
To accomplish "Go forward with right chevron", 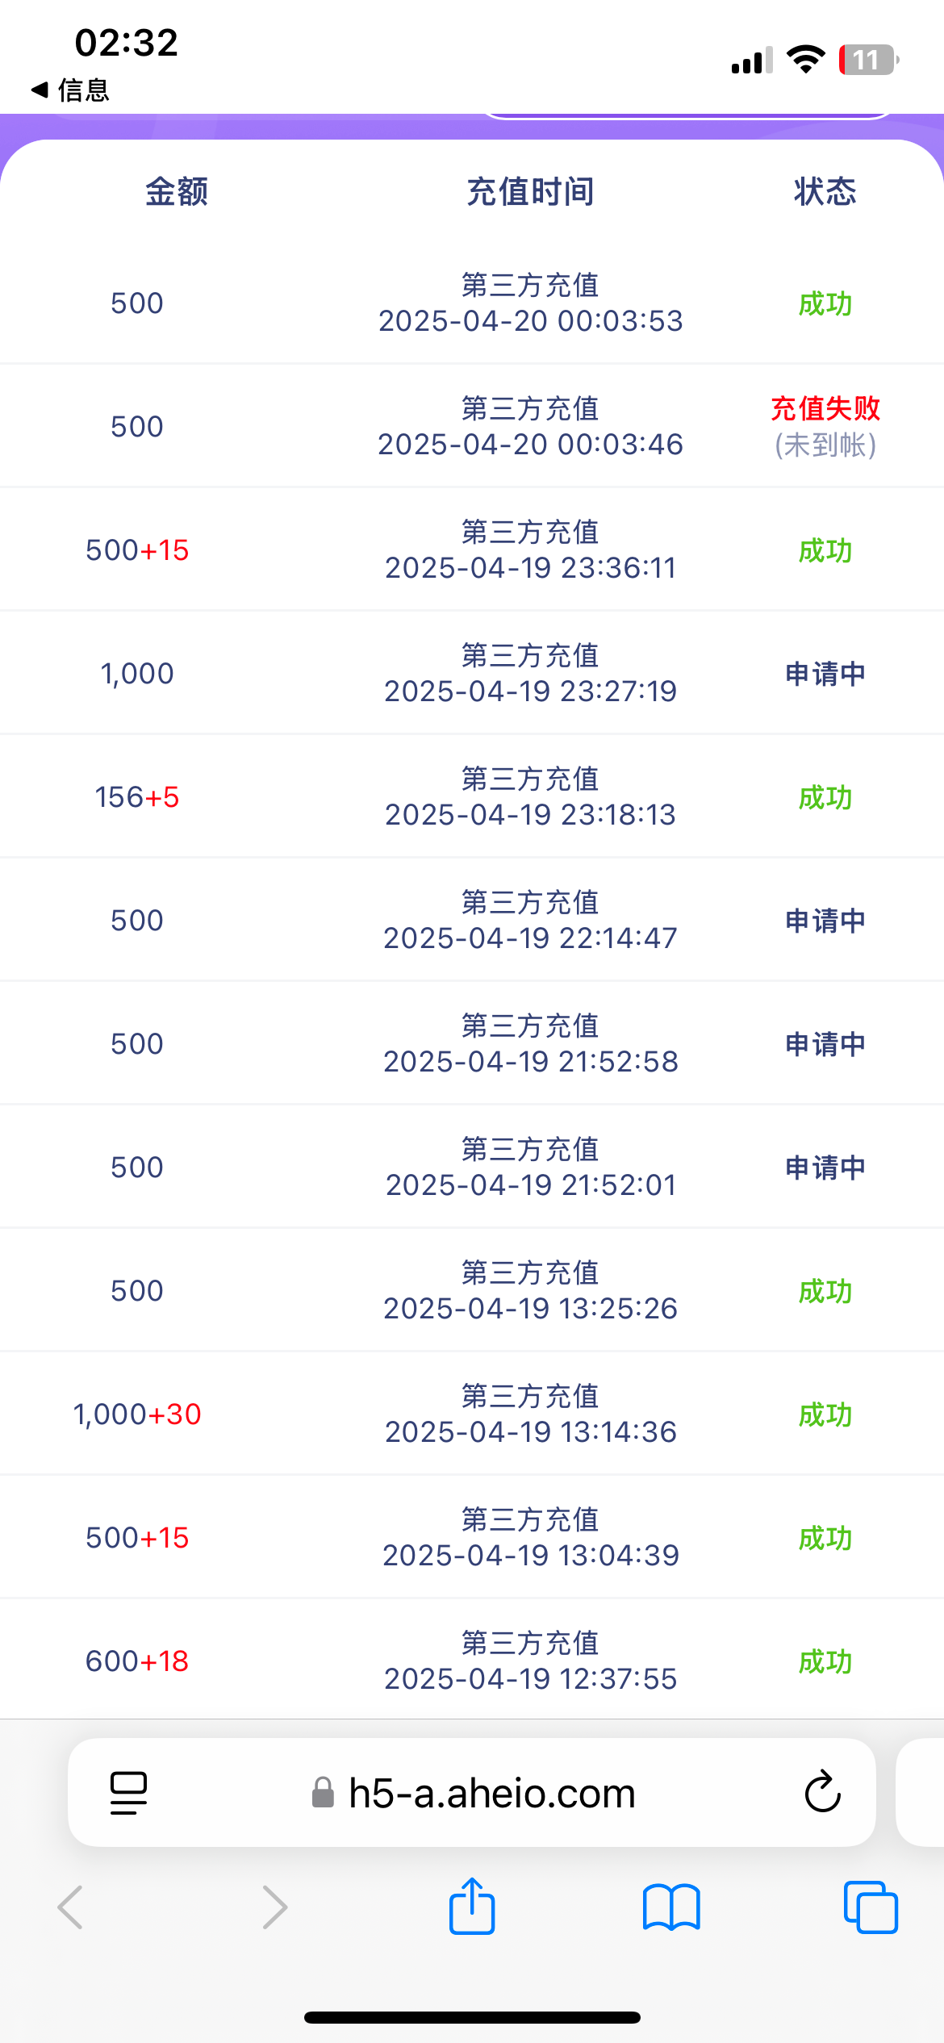I will (x=274, y=1907).
